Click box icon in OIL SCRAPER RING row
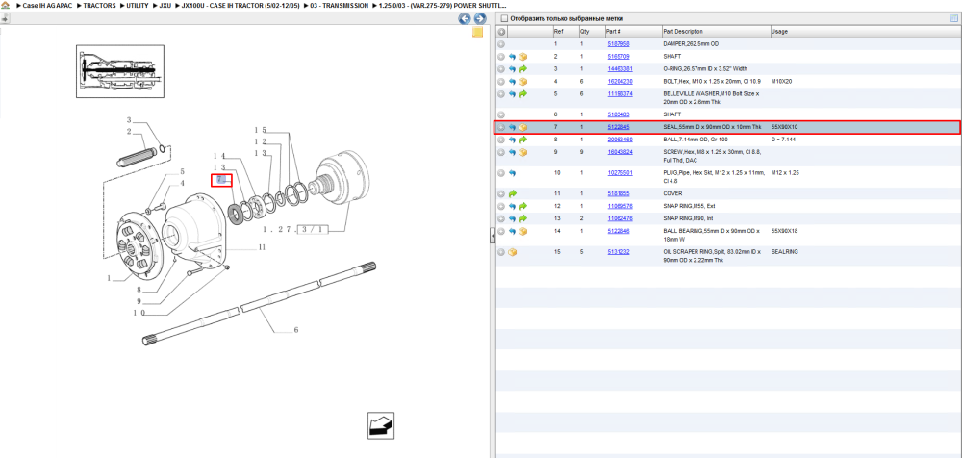 coord(513,252)
